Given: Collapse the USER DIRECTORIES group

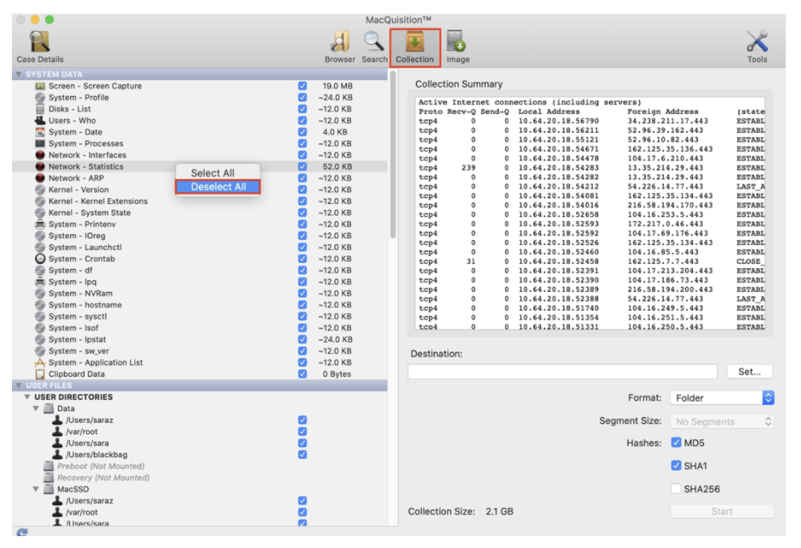Looking at the screenshot, I should coord(27,397).
